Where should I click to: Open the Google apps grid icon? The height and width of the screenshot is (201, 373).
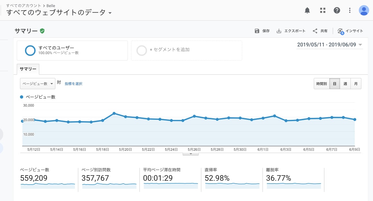coord(322,10)
